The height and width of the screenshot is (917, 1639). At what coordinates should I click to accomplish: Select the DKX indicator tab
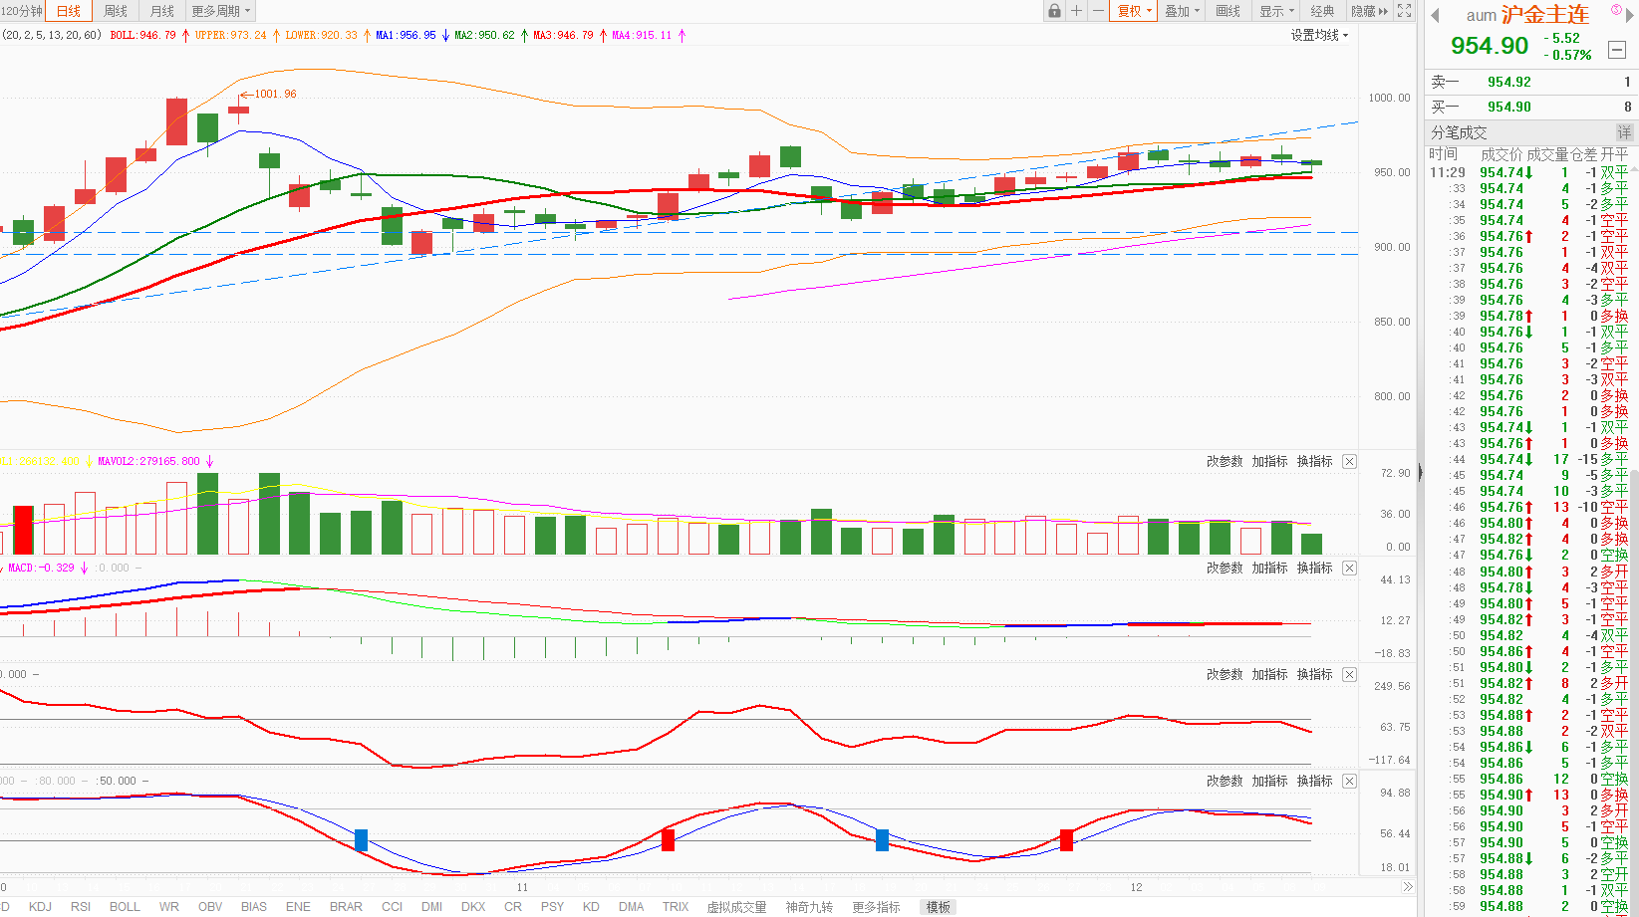(473, 907)
